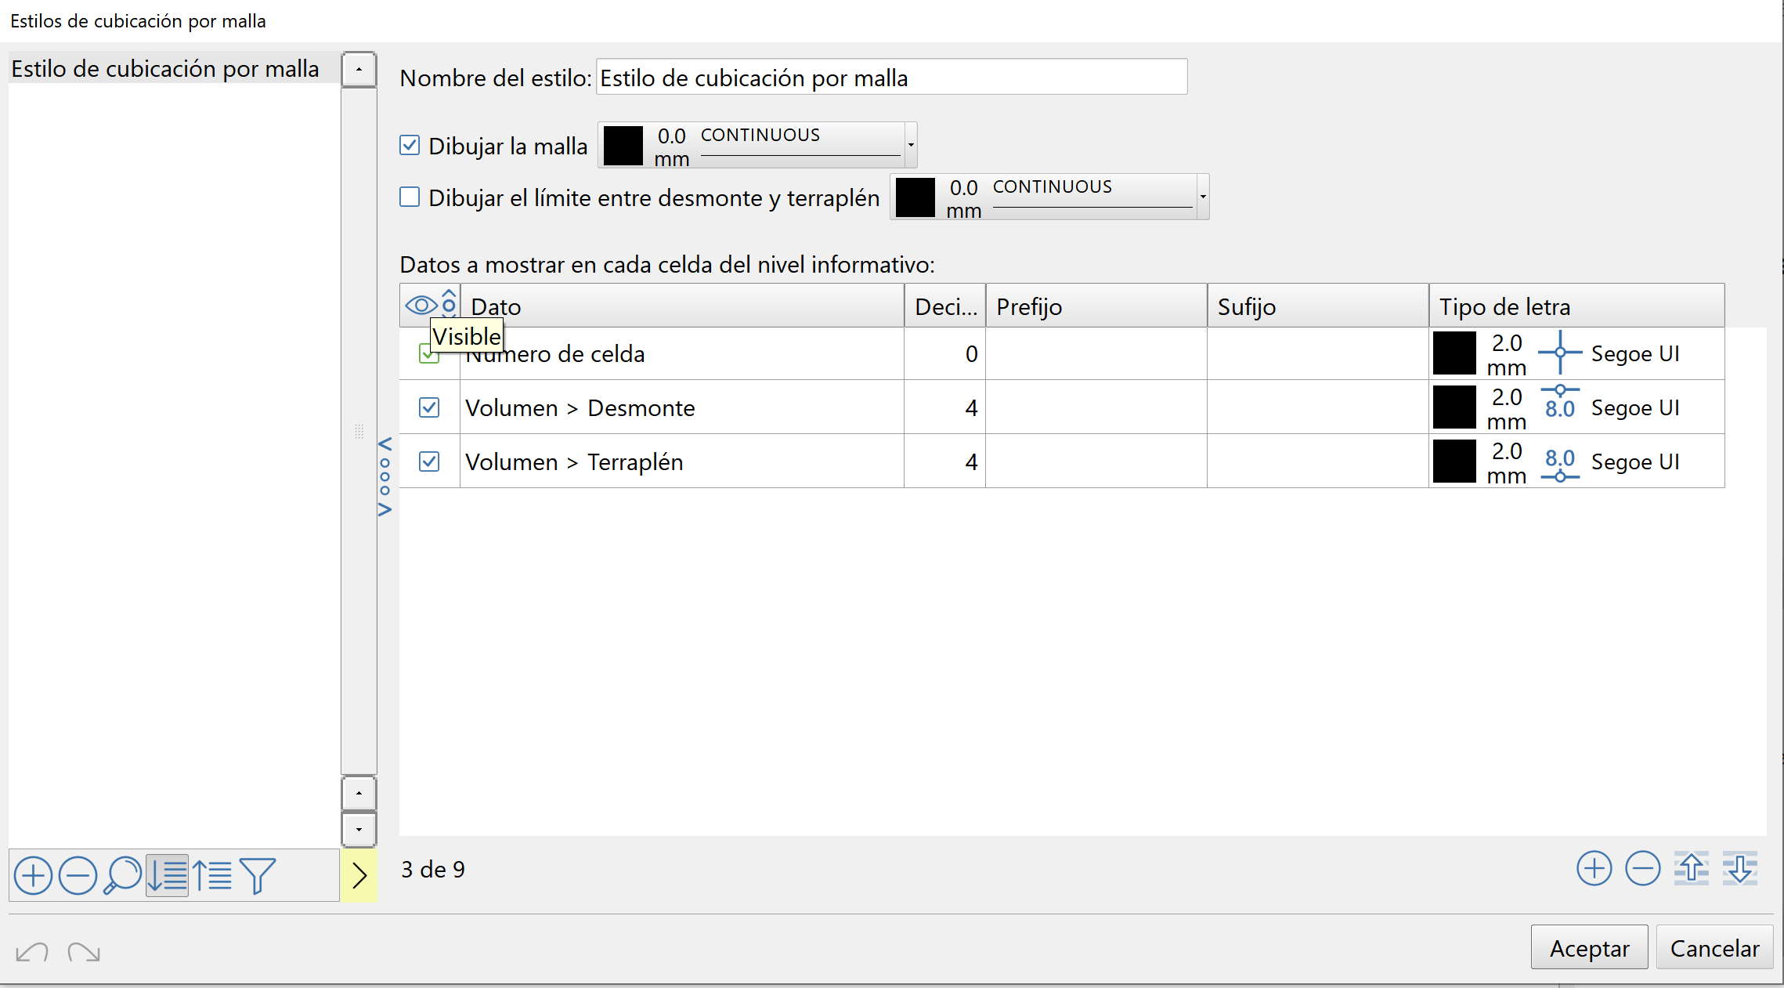Add a data row with the plus icon
Image resolution: width=1784 pixels, height=988 pixels.
coord(1594,868)
